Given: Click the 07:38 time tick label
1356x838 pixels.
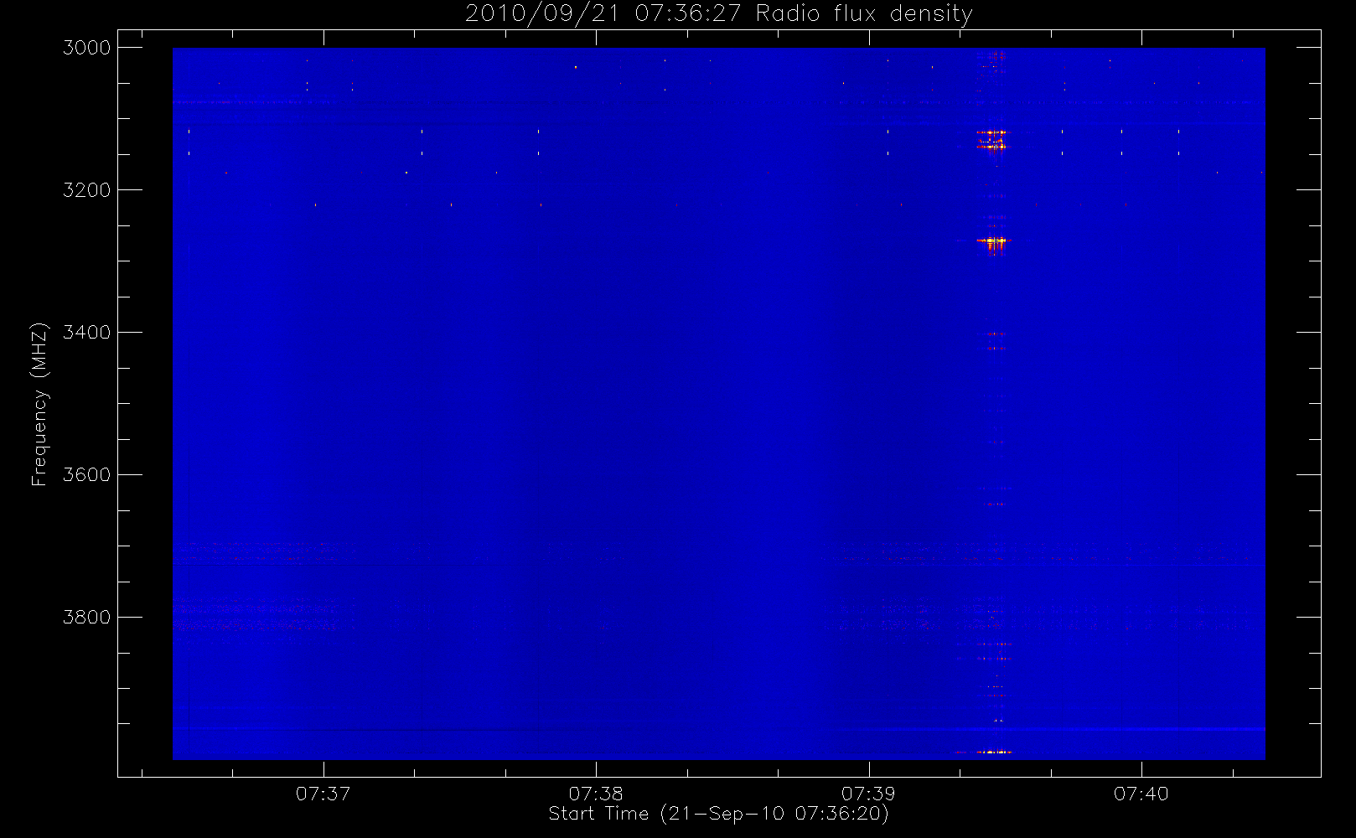Looking at the screenshot, I should pyautogui.click(x=596, y=794).
